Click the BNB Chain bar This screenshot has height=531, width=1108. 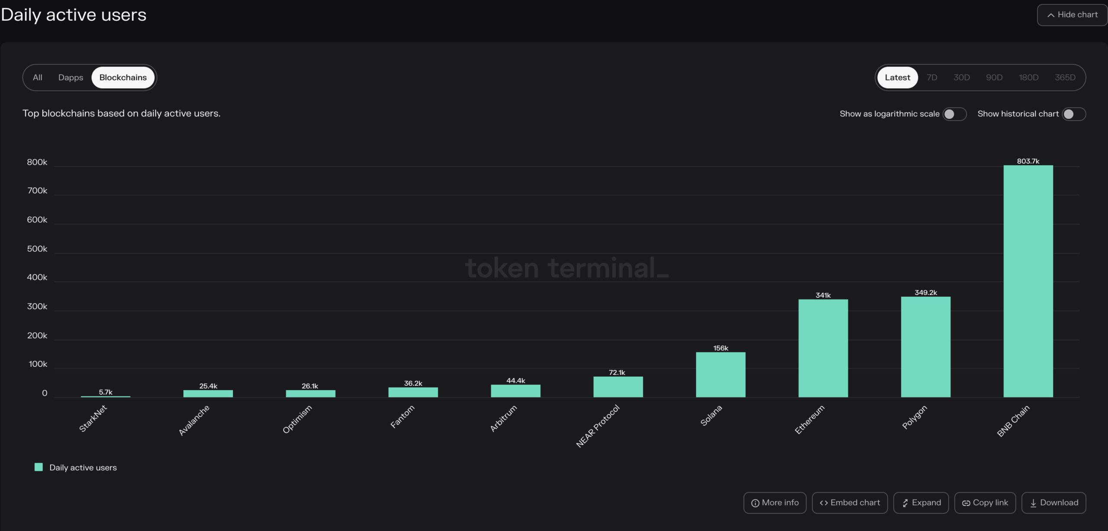tap(1028, 281)
